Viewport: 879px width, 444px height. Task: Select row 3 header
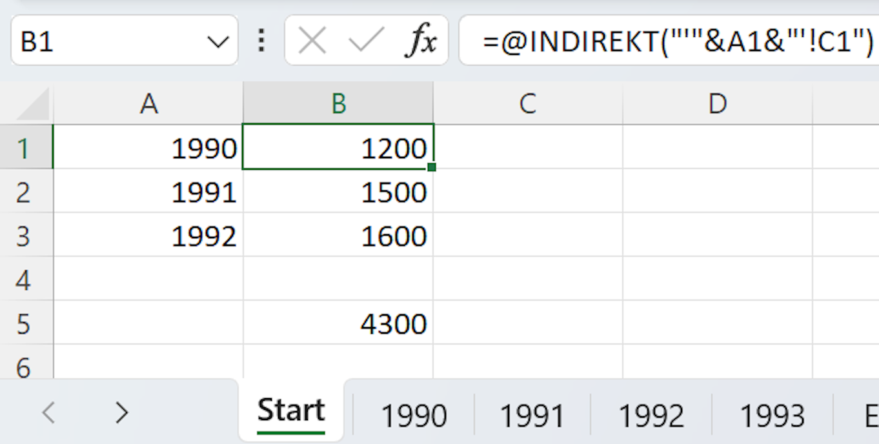pyautogui.click(x=26, y=236)
